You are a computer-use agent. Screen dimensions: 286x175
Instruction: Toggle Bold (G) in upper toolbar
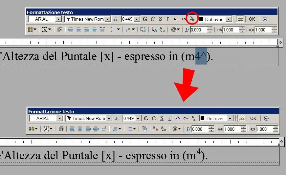click(145, 19)
